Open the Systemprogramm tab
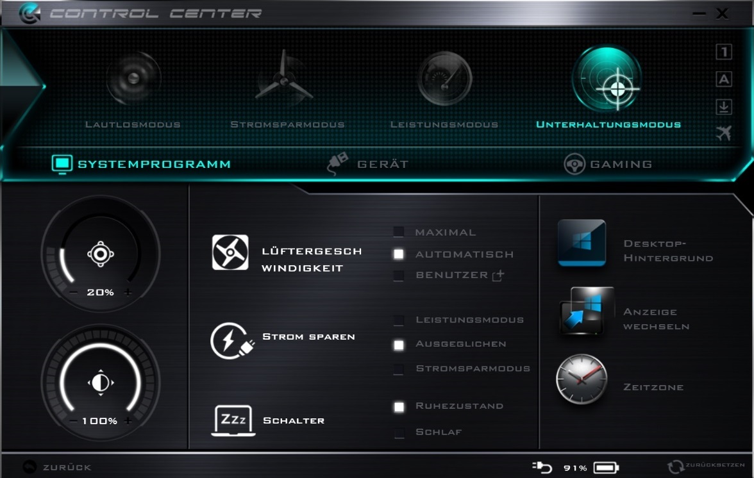Image resolution: width=754 pixels, height=478 pixels. 141,164
